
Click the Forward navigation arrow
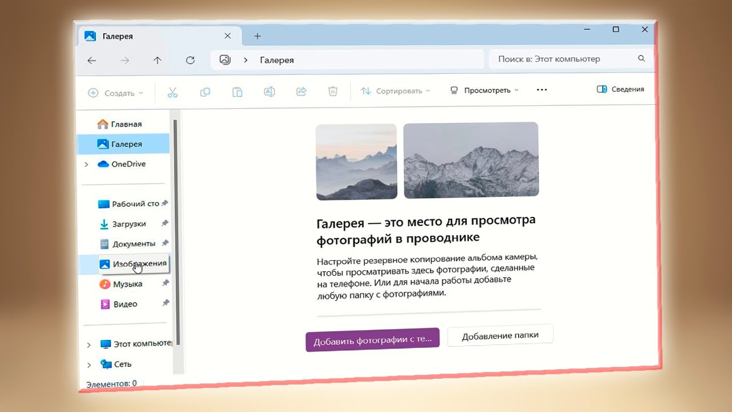(x=125, y=61)
